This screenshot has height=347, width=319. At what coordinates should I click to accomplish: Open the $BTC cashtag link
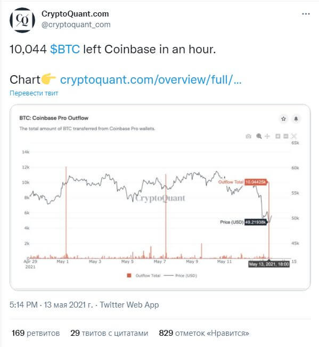tap(65, 49)
